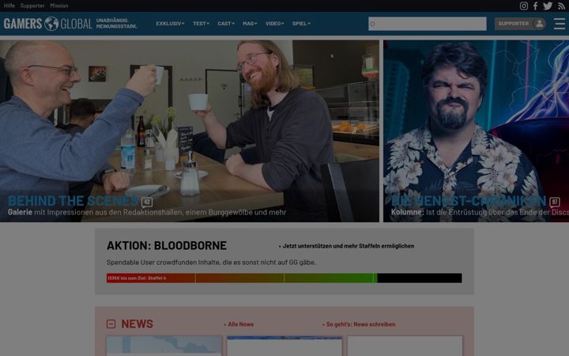
Task: Open the Mission link in top bar
Action: (x=59, y=6)
